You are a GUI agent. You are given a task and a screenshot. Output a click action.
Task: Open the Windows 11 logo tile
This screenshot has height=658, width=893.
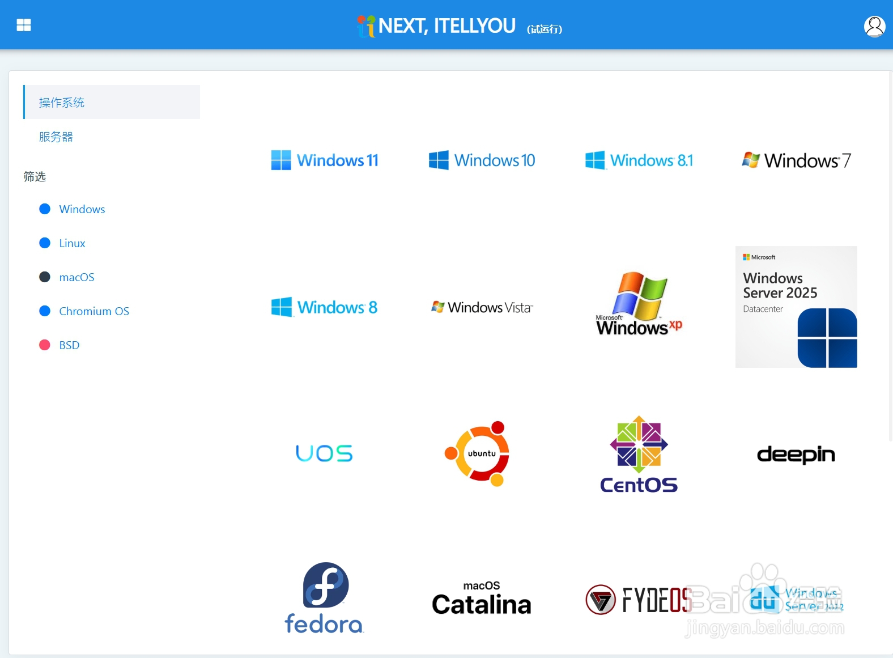tap(325, 160)
